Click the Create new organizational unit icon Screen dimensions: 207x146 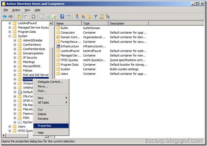(x=89, y=17)
